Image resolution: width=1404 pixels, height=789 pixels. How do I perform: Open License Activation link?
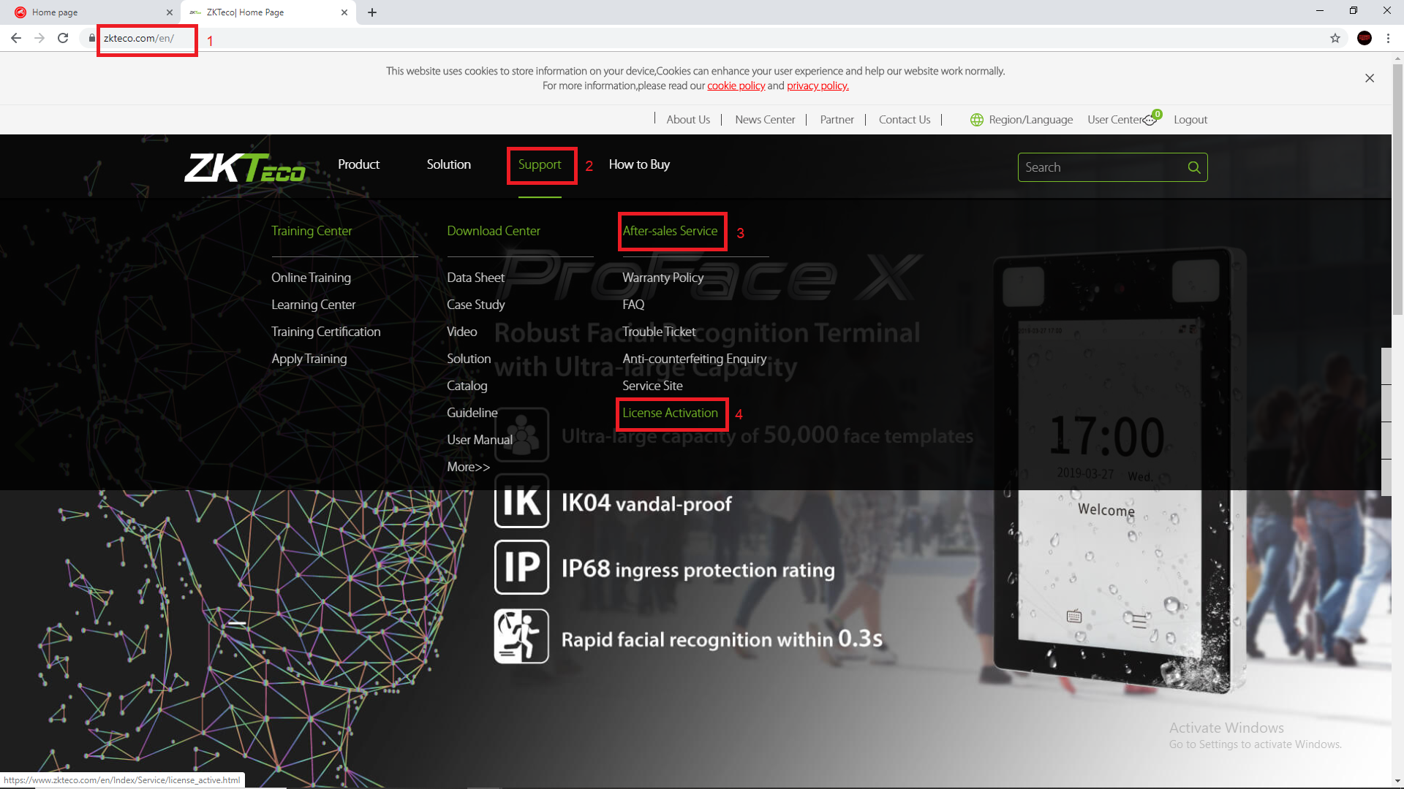[670, 413]
